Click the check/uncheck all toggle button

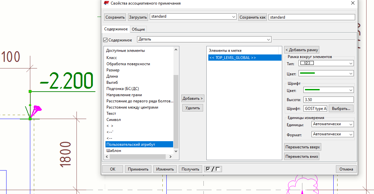tap(213, 169)
